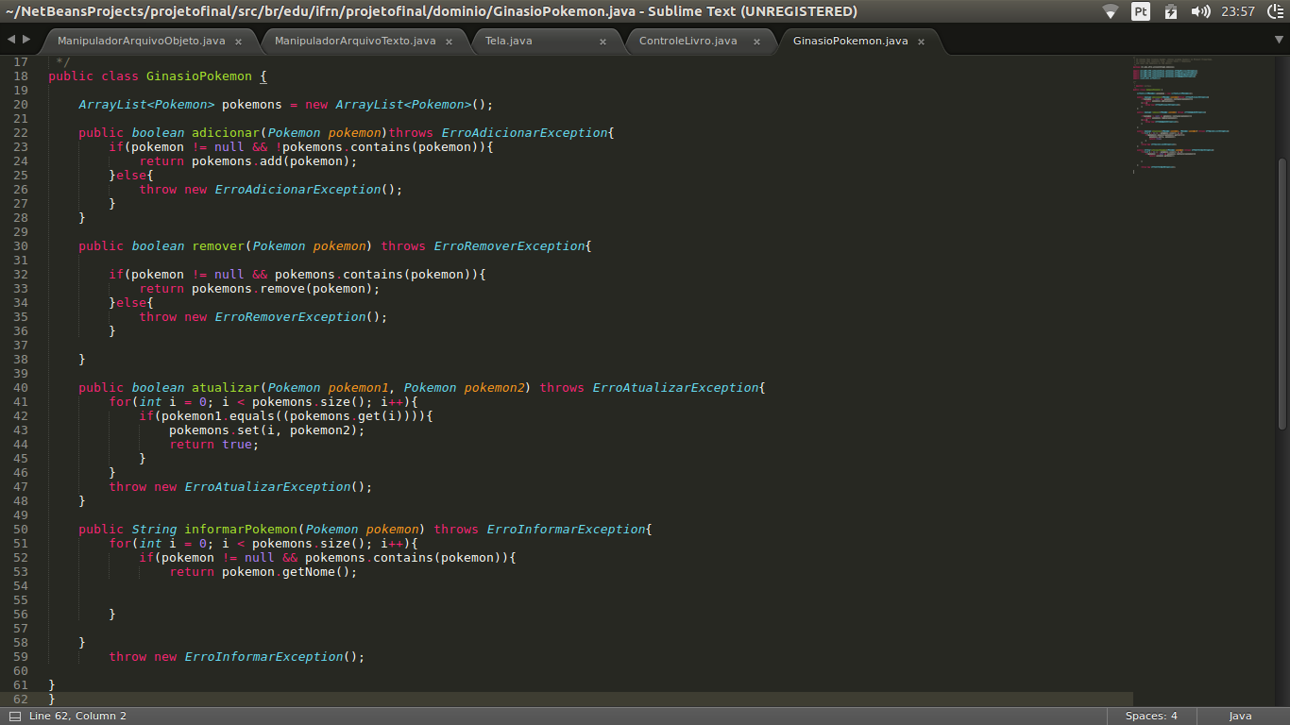Screen dimensions: 1290x725
Task: Click ErroAtualizarException on line 40
Action: (676, 387)
